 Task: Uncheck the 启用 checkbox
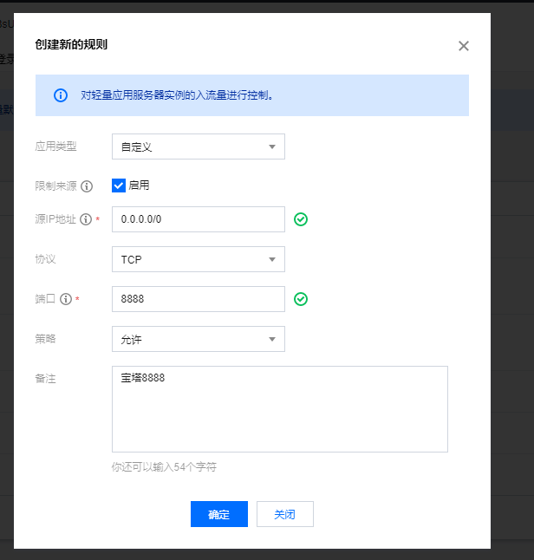pos(120,186)
